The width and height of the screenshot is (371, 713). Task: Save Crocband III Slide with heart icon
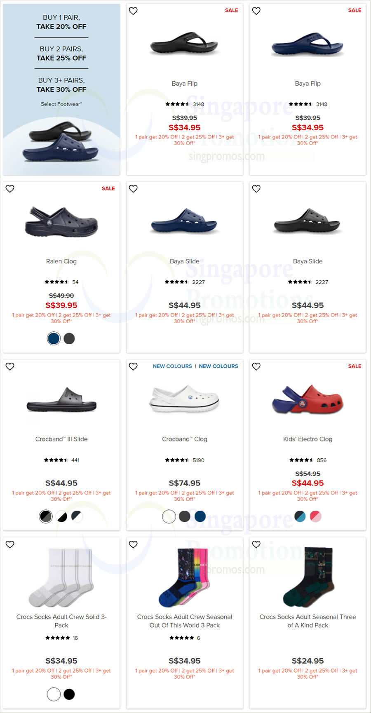pyautogui.click(x=10, y=366)
